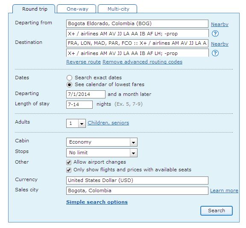Click Remove advanced routing codes link
Screen dimensions: 246x228
[143, 62]
